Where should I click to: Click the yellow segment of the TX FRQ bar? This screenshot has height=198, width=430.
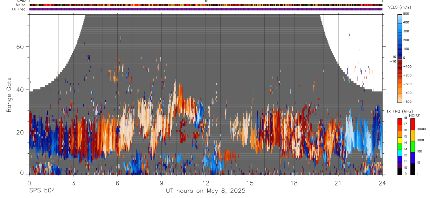point(400,140)
